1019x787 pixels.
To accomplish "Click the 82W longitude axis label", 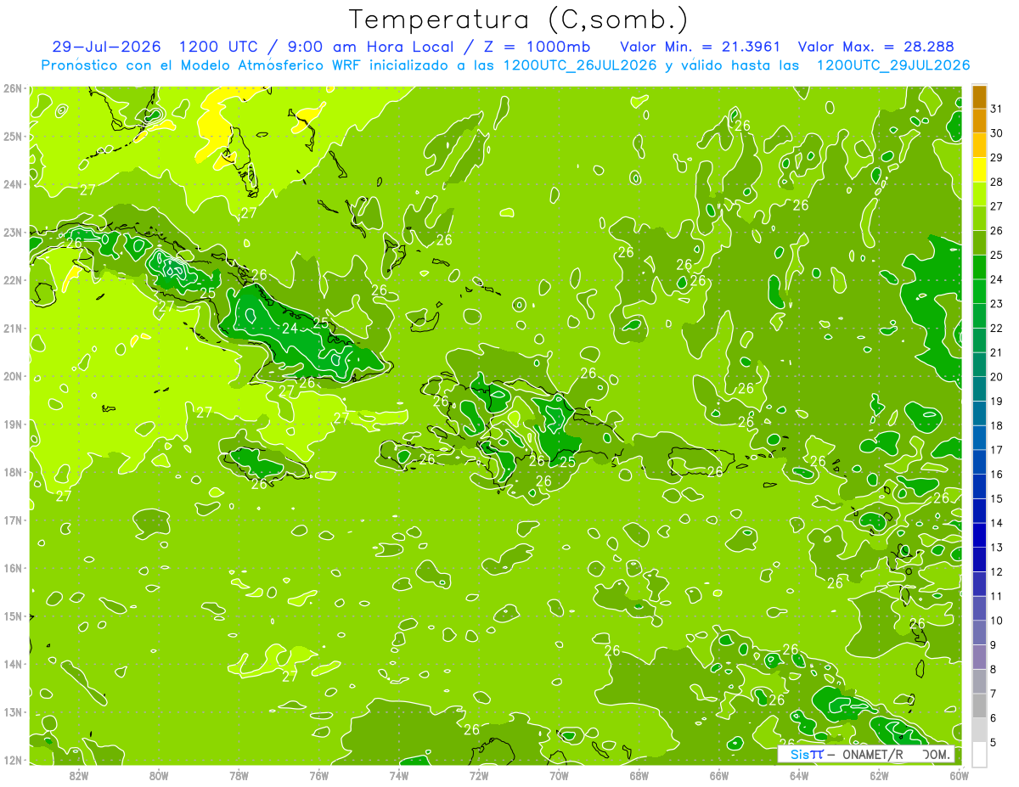I will pyautogui.click(x=78, y=774).
